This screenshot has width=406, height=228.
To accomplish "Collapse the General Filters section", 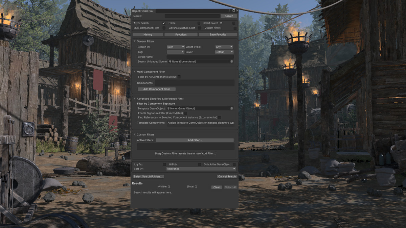I will click(135, 41).
